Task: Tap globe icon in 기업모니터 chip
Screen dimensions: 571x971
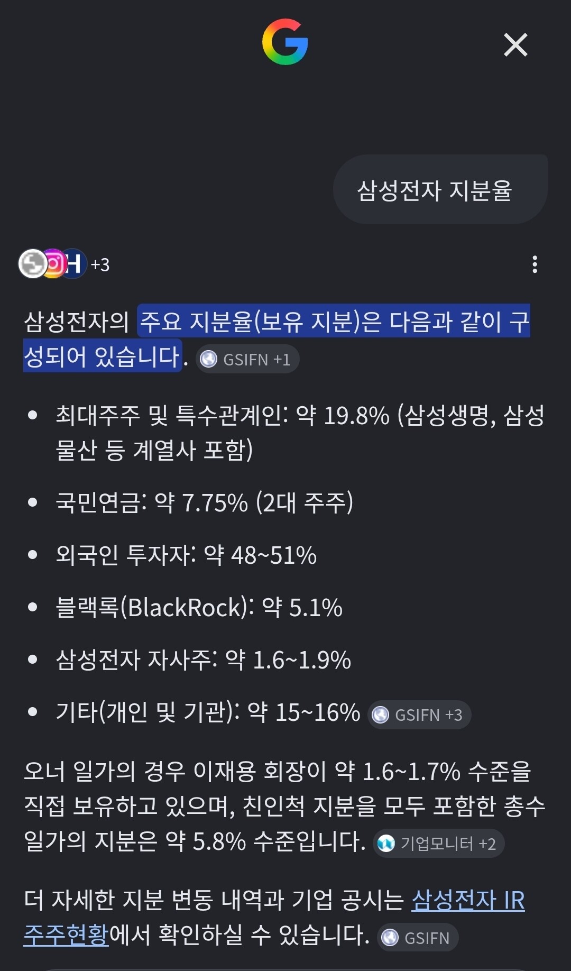Action: pos(386,843)
